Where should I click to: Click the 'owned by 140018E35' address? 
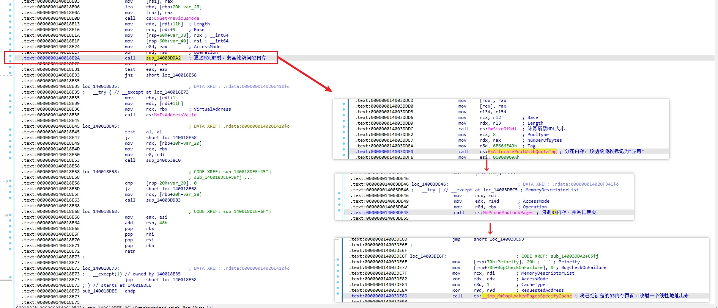point(168,274)
